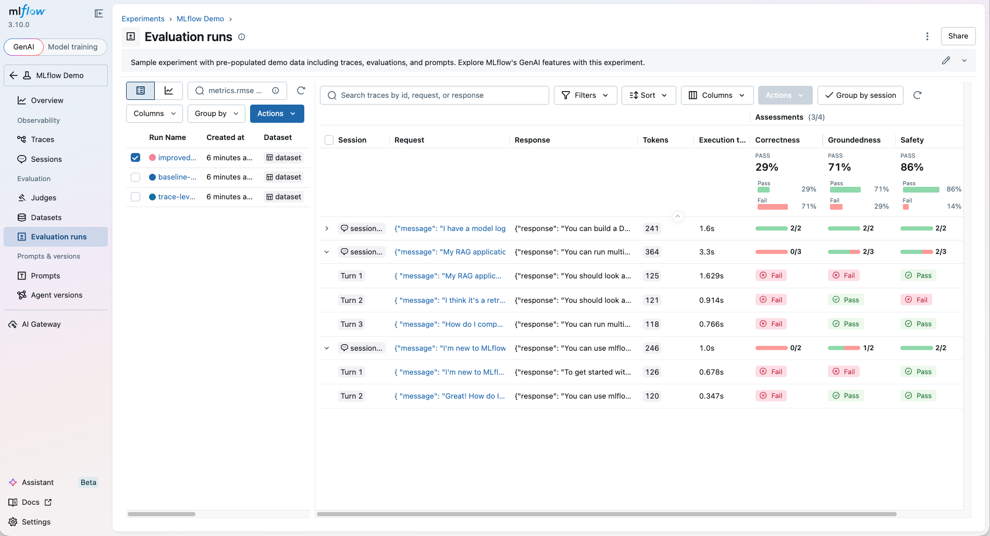Image resolution: width=990 pixels, height=536 pixels.
Task: Open the AI Gateway panel
Action: tap(41, 324)
